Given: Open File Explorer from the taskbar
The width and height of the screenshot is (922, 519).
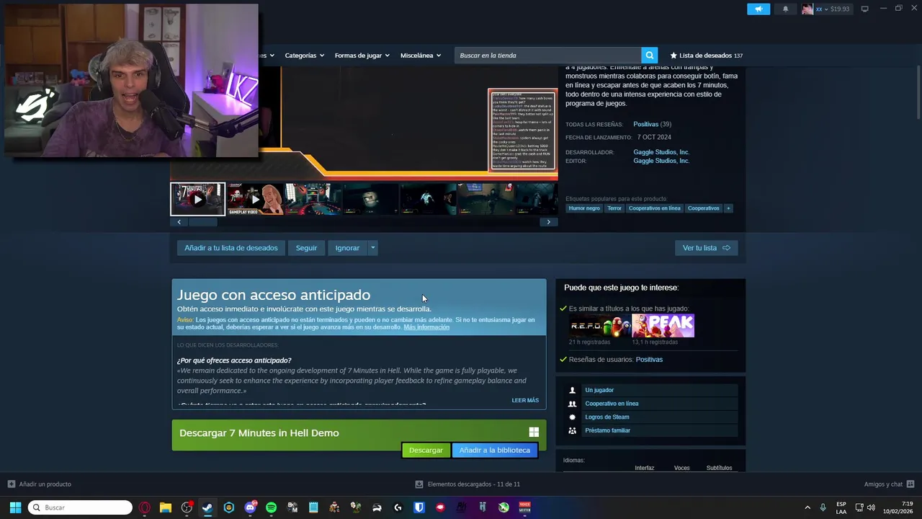Looking at the screenshot, I should tap(166, 507).
